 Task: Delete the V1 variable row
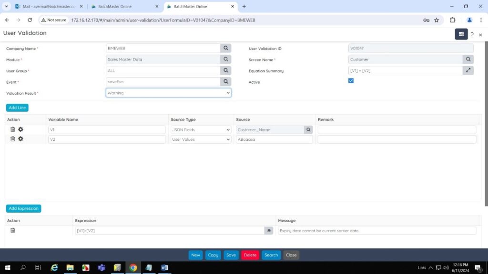tap(13, 129)
